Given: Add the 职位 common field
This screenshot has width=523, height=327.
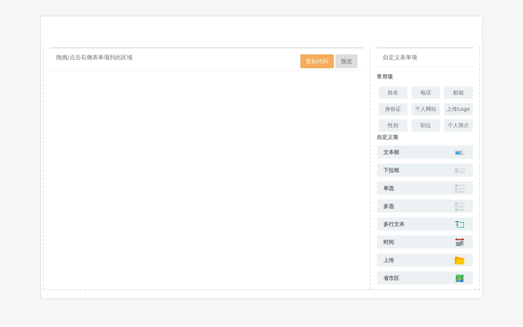Looking at the screenshot, I should coord(426,125).
